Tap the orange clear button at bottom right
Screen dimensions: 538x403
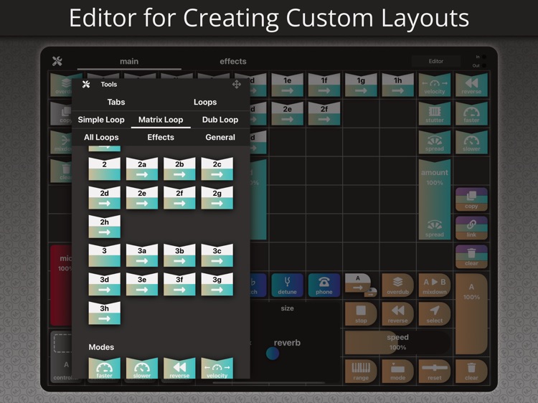(471, 371)
